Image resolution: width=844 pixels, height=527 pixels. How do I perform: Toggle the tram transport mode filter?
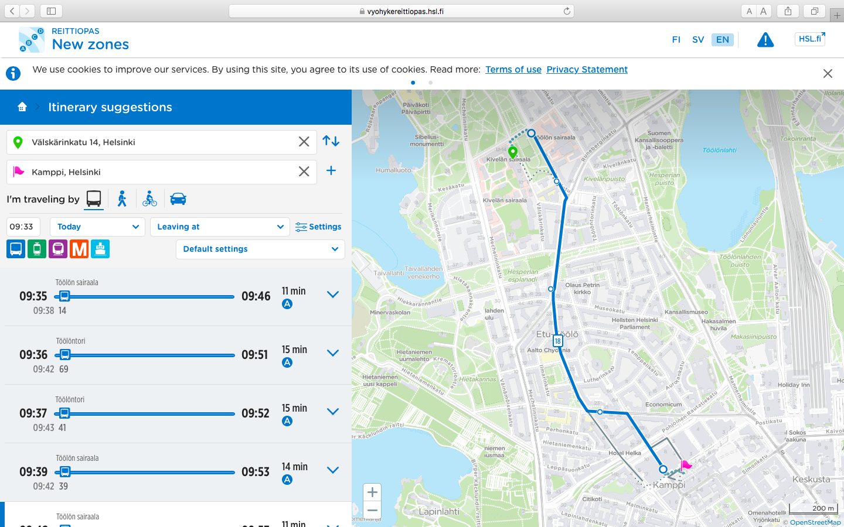(37, 249)
